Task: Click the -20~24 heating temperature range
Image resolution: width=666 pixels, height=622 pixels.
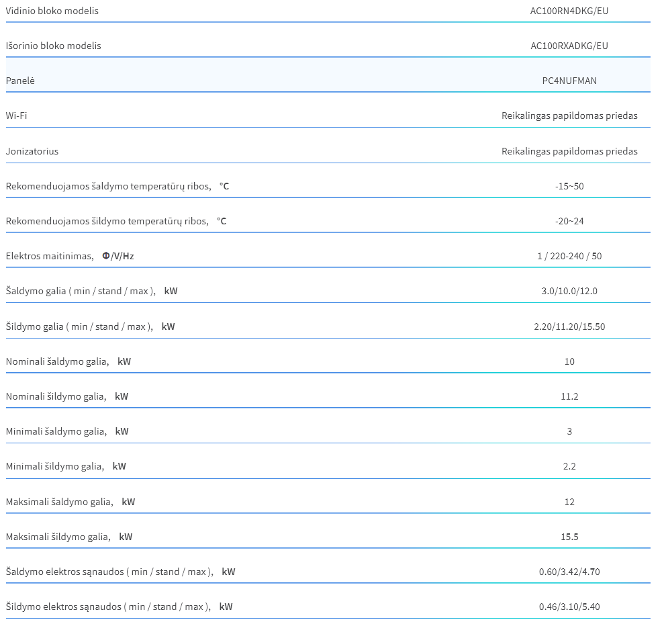Action: click(569, 221)
